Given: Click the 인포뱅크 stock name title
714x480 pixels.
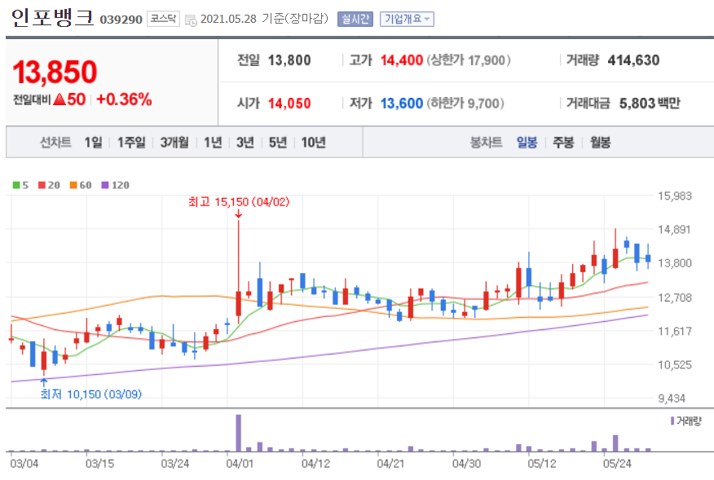Looking at the screenshot, I should click(52, 18).
